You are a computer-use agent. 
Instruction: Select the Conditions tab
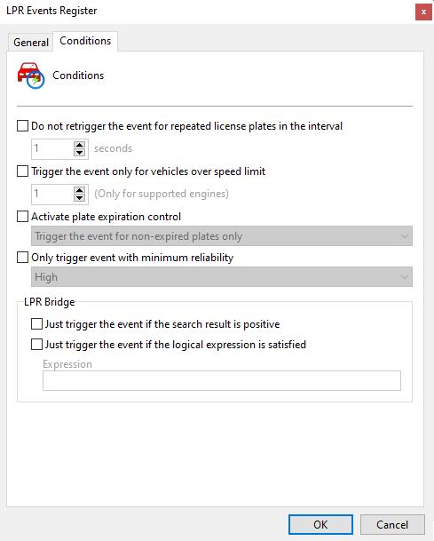(x=85, y=41)
